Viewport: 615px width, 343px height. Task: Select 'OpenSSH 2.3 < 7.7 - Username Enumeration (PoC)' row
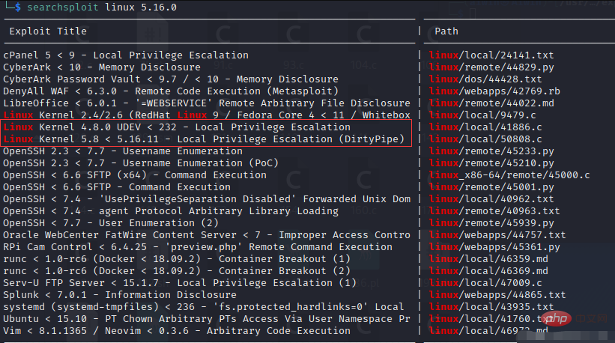141,163
